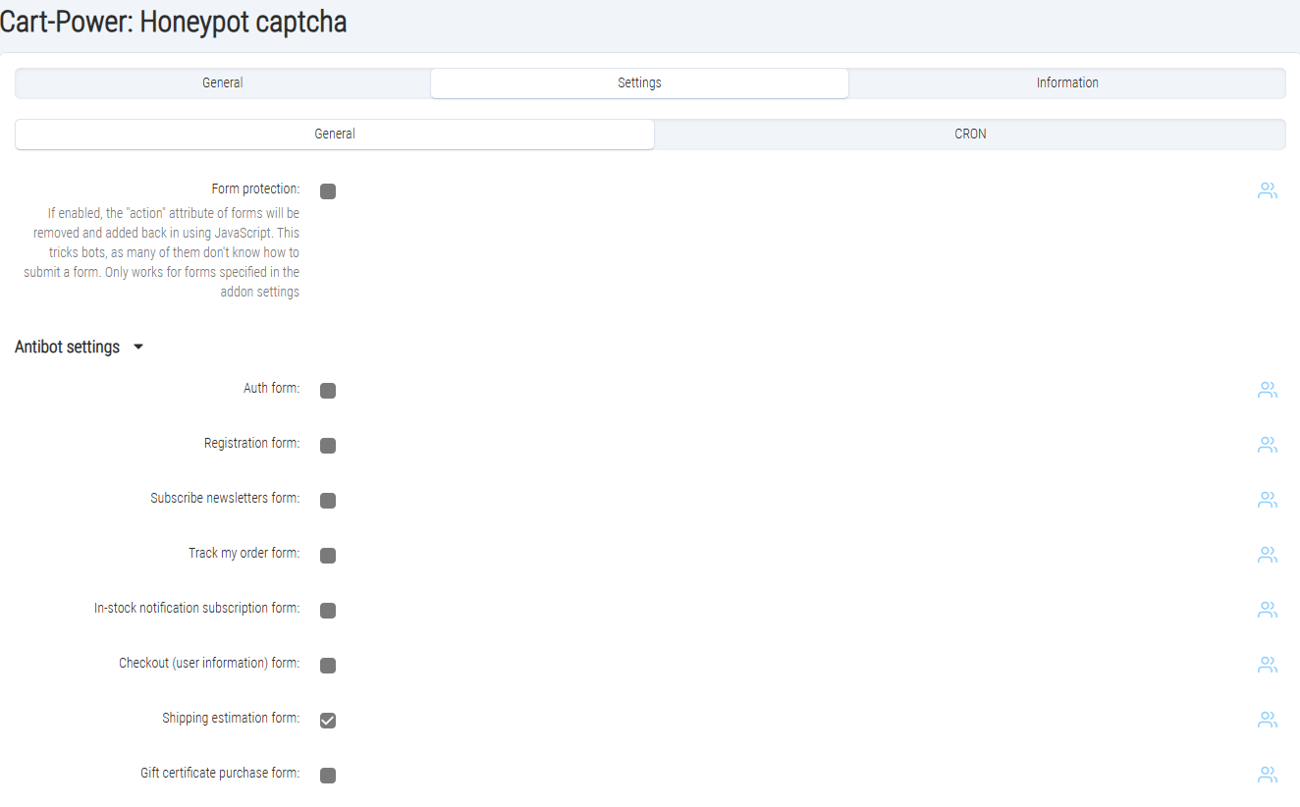Check the Auth form checkbox
The width and height of the screenshot is (1300, 807).
point(328,391)
